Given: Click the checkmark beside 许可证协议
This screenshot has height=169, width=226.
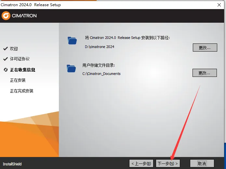Looking at the screenshot, I should [x=6, y=59].
